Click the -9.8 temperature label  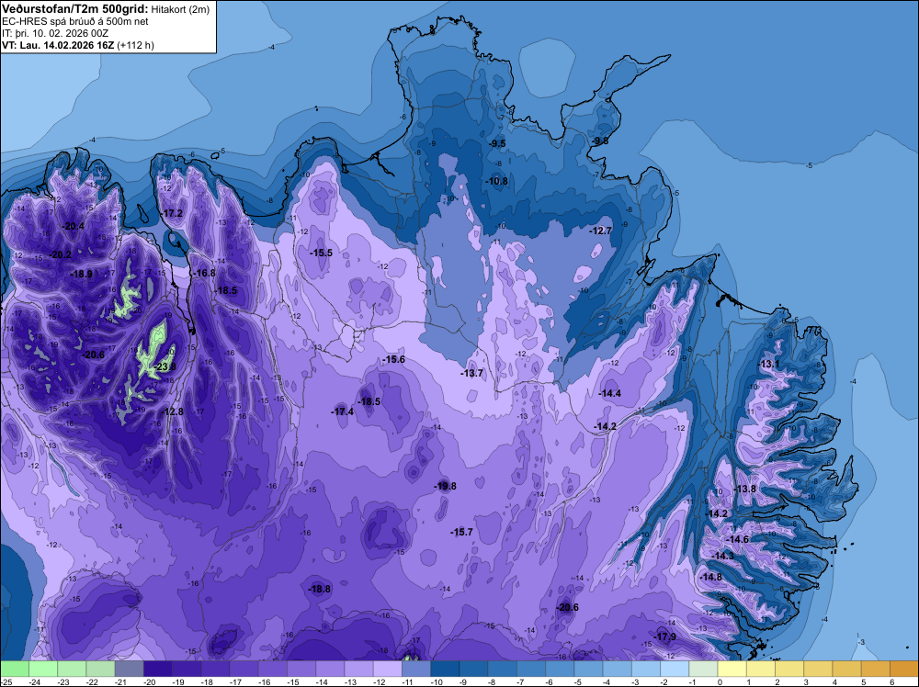(x=599, y=141)
